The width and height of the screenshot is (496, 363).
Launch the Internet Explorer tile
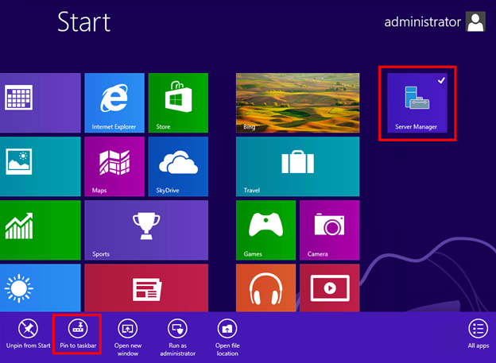point(114,102)
